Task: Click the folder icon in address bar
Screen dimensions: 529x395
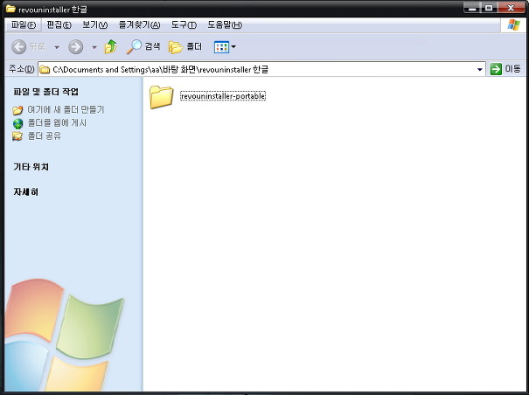Action: point(45,70)
